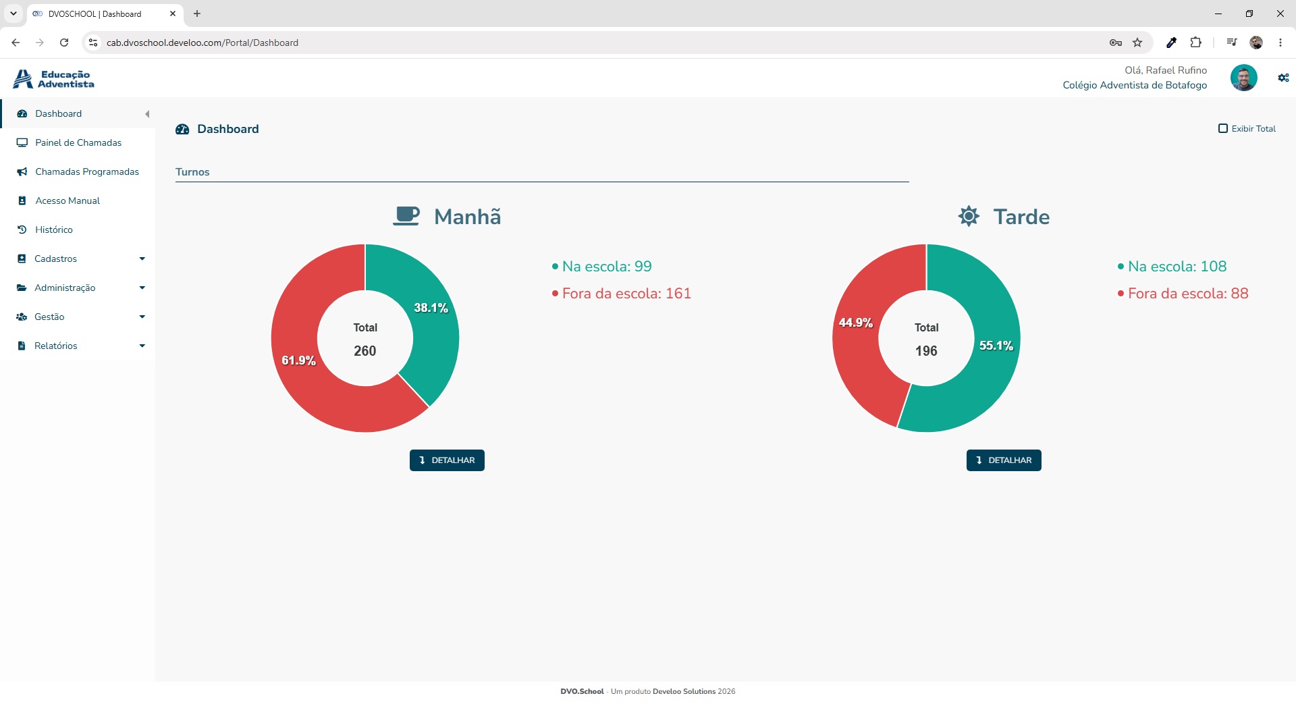Expand the Cadastros submenu arrow
This screenshot has width=1296, height=702.
142,259
